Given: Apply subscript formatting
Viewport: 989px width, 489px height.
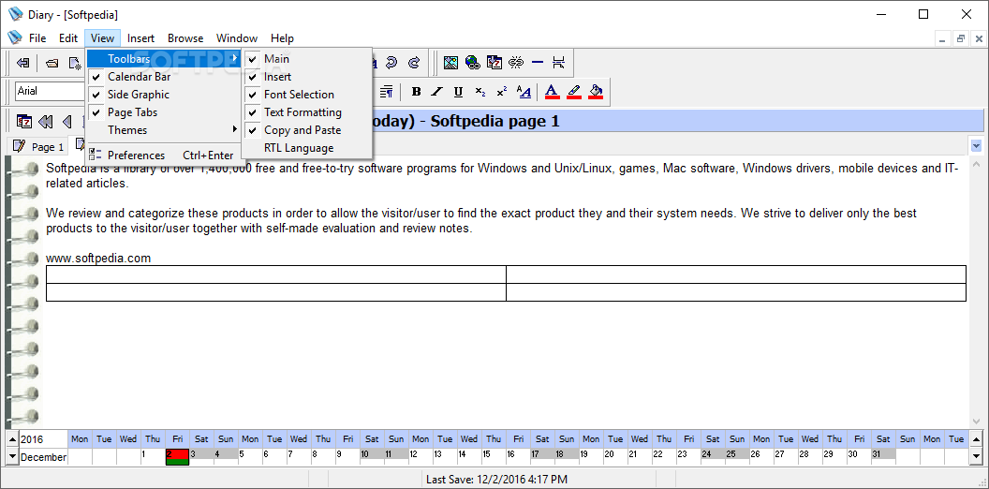Looking at the screenshot, I should click(480, 92).
